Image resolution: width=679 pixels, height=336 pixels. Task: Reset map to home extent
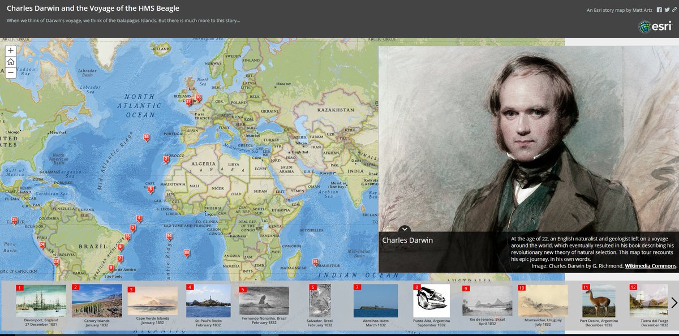tap(10, 61)
